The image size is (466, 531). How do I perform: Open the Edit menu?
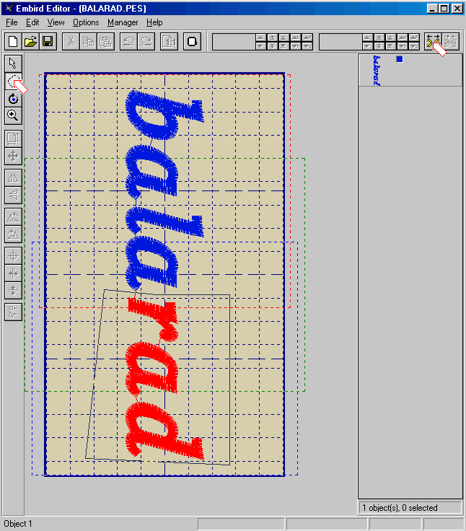point(32,22)
